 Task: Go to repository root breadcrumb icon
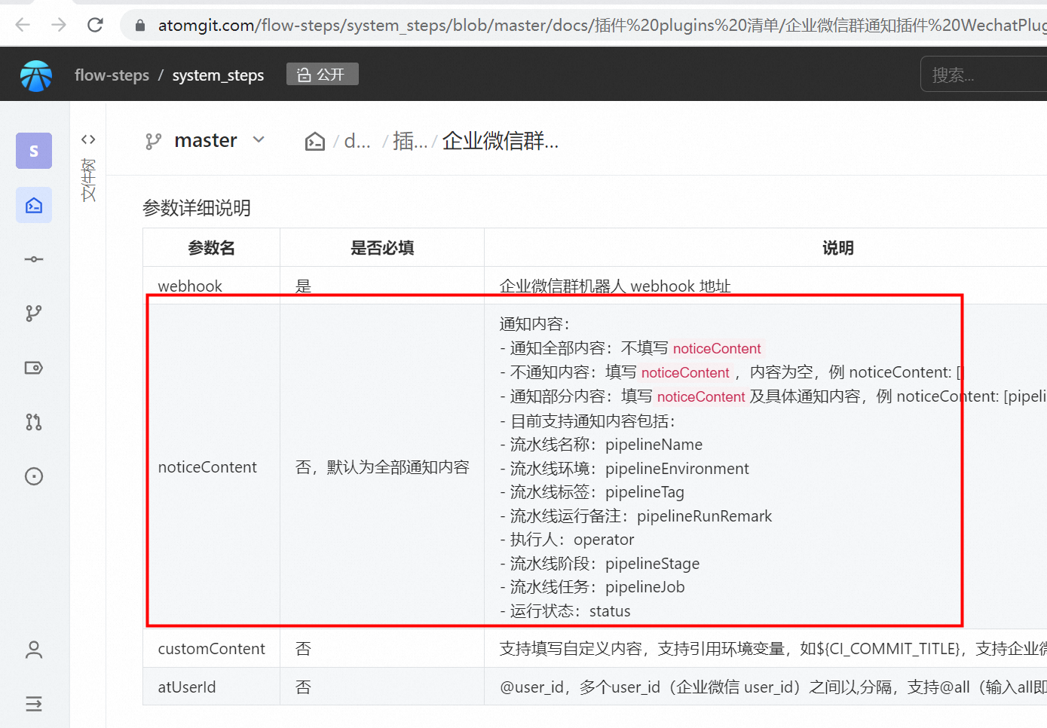click(x=315, y=141)
